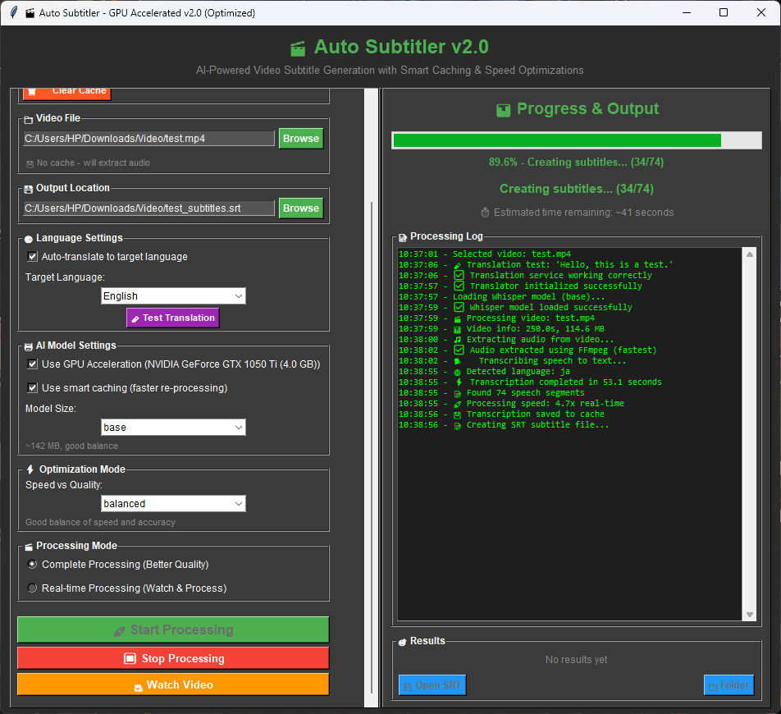Click the Processing Log scroll up arrow
The width and height of the screenshot is (781, 714).
click(750, 254)
